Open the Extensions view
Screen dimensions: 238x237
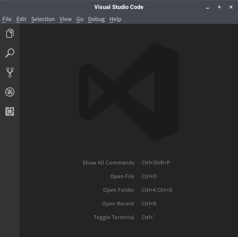click(x=10, y=111)
